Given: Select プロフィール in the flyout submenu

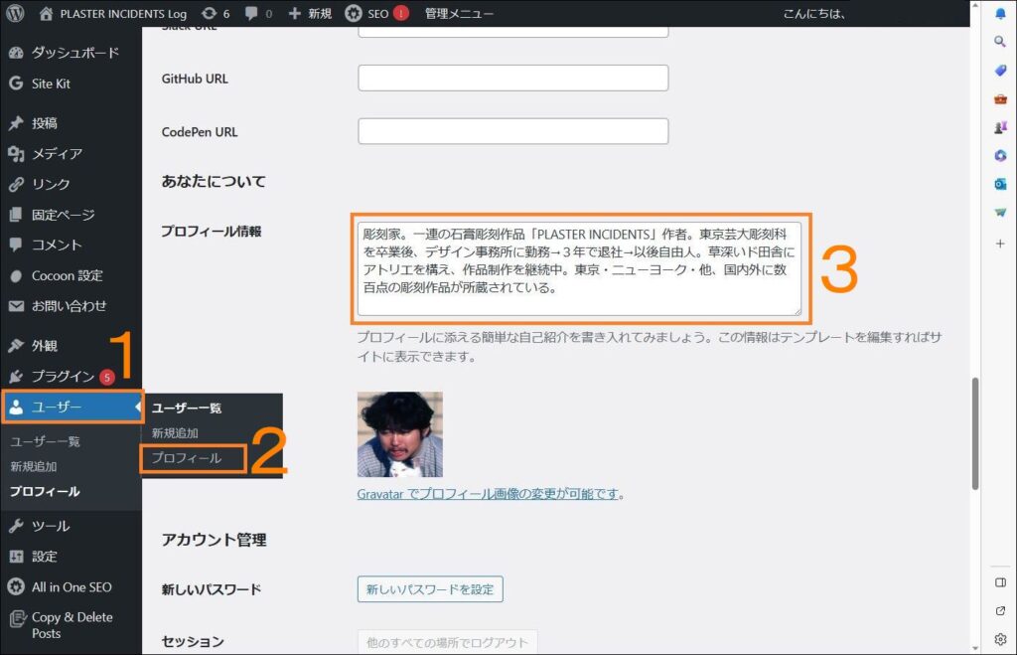Looking at the screenshot, I should [187, 457].
